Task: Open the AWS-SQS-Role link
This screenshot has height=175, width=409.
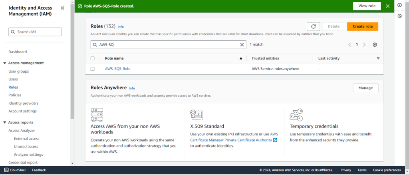Action: pyautogui.click(x=118, y=69)
